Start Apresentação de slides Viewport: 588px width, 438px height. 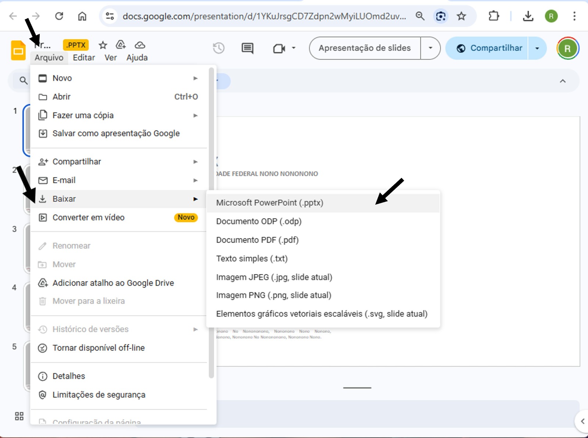pos(365,48)
